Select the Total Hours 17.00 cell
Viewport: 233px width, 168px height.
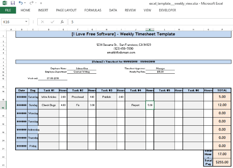coord(222,154)
